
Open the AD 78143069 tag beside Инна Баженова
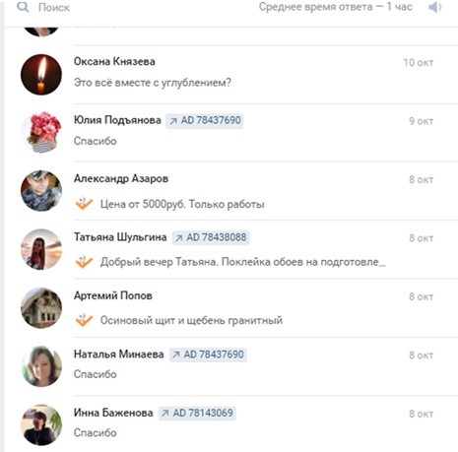point(197,413)
